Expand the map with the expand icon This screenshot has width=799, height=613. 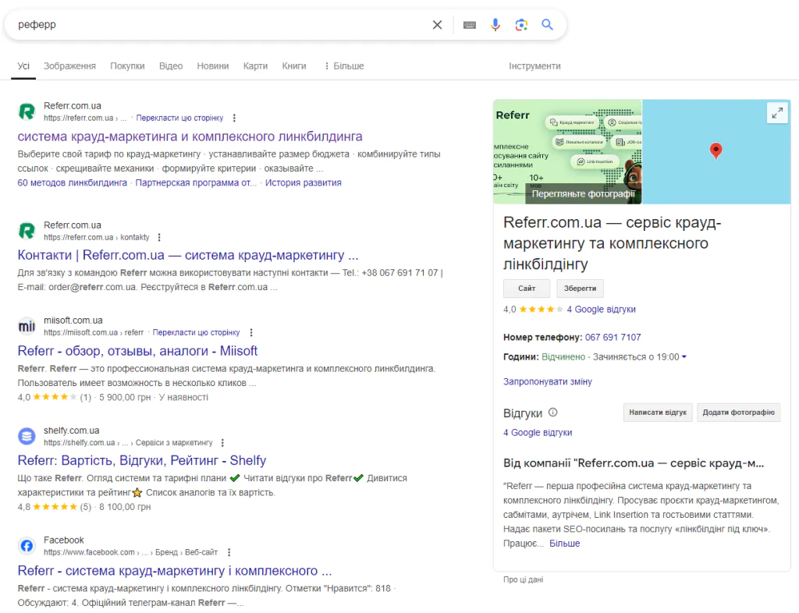click(x=777, y=113)
